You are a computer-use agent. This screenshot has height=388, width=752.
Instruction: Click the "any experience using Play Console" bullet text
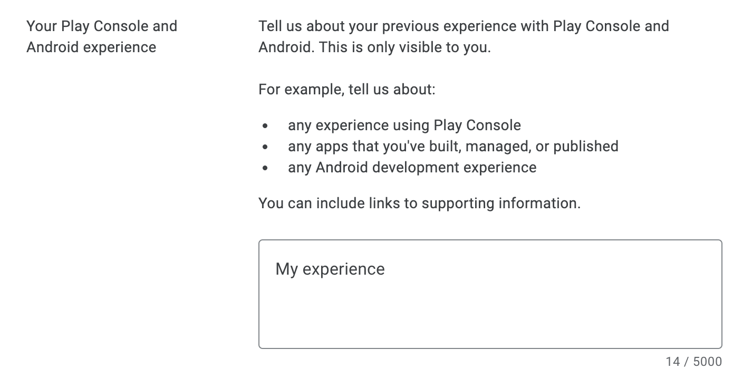tap(404, 125)
